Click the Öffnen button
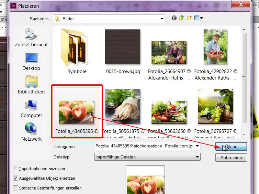Screen dimensions: 259x194 231,147
